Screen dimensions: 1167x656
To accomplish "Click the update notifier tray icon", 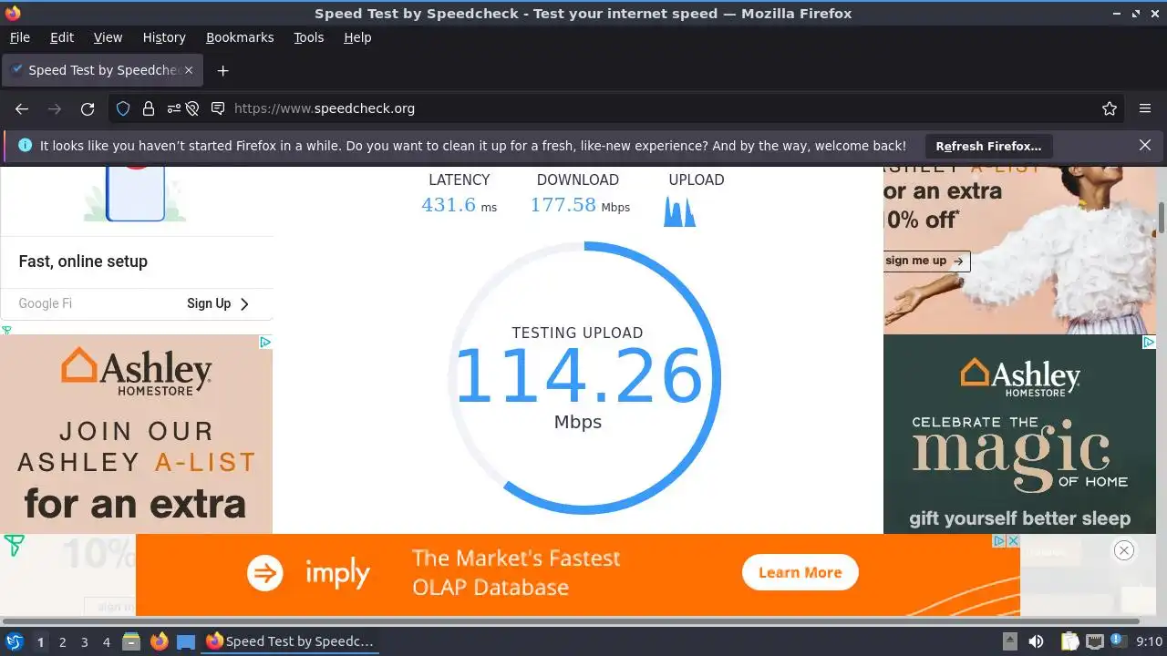I will point(1117,641).
